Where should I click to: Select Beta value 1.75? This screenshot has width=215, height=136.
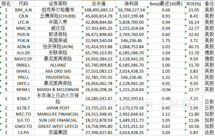166,41
